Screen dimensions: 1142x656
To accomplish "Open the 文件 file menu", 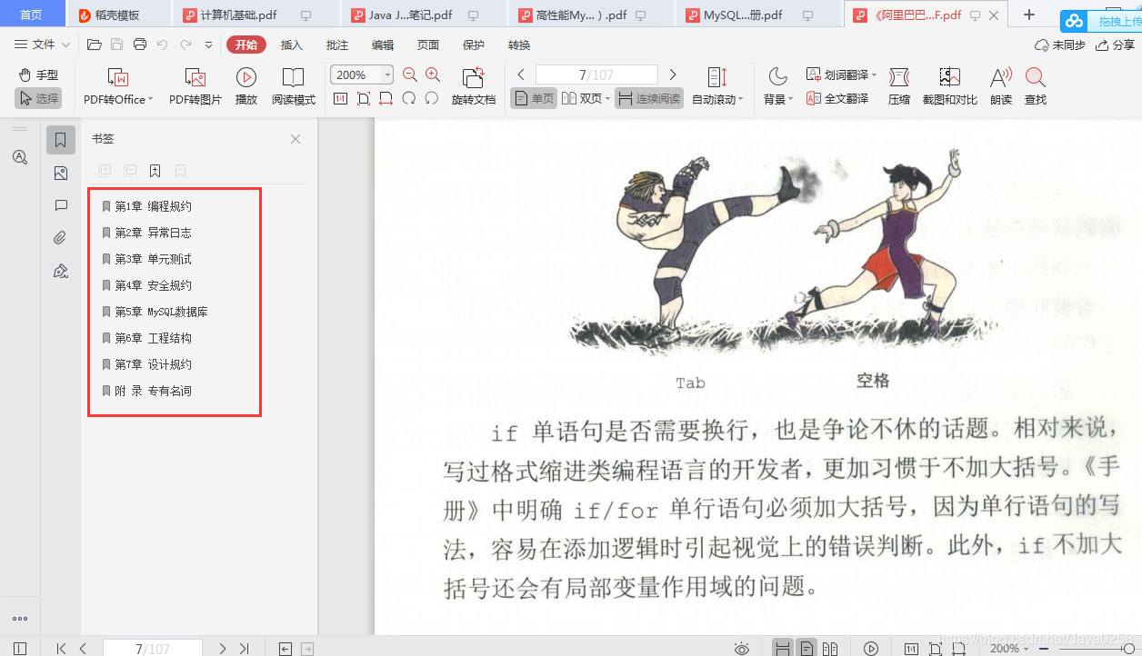I will point(42,45).
